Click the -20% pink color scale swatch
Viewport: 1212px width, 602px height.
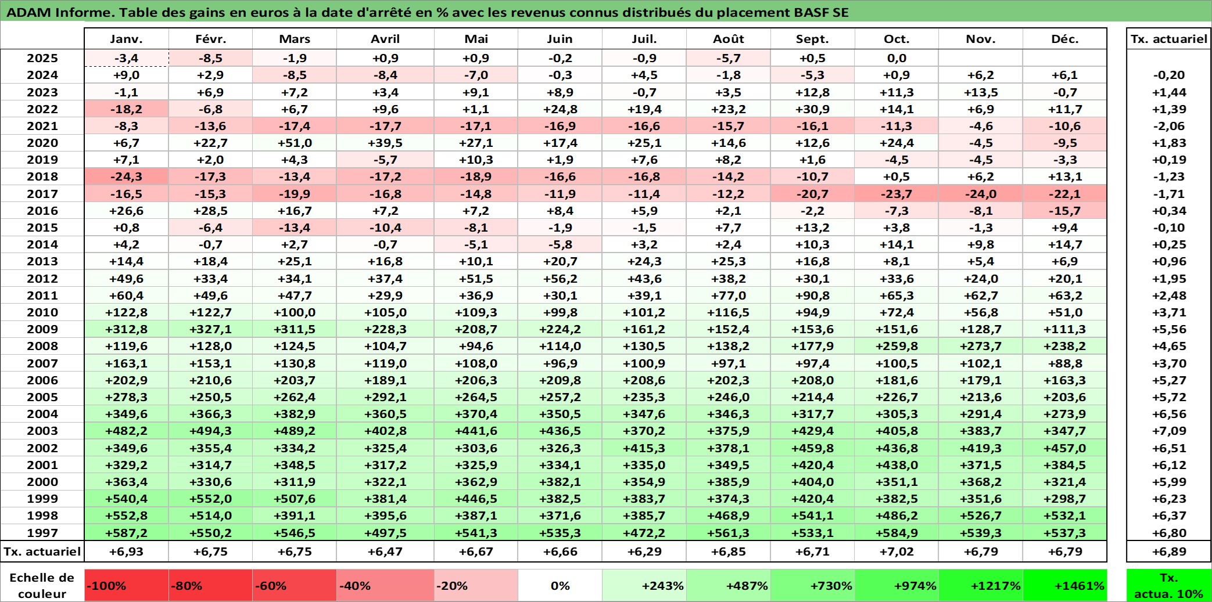click(x=476, y=585)
